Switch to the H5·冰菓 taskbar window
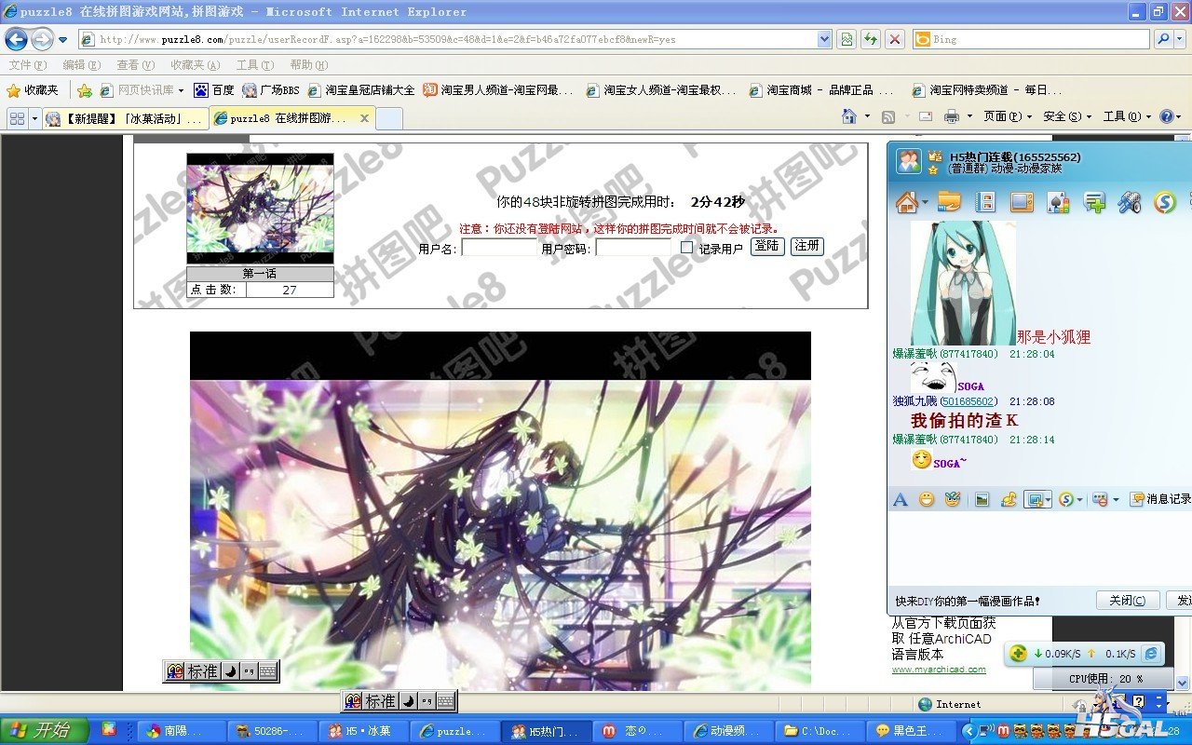This screenshot has width=1192, height=745. [364, 731]
